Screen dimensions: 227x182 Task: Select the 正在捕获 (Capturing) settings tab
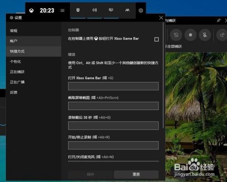(34, 72)
